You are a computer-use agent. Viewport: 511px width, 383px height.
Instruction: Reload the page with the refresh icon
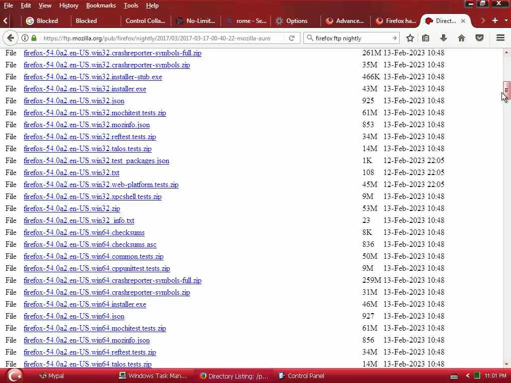click(291, 38)
